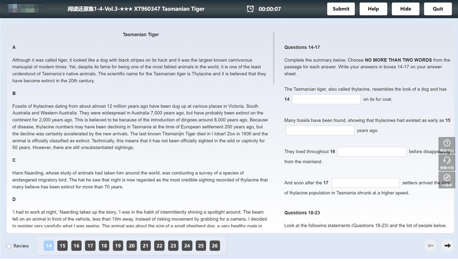This screenshot has height=261, width=458.
Task: Jump to question 14
Action: pyautogui.click(x=49, y=245)
